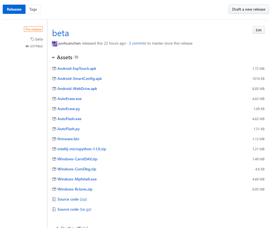Click the file-zip icon beside Source code (tar.gz)
This screenshot has height=228, width=277.
[54, 209]
